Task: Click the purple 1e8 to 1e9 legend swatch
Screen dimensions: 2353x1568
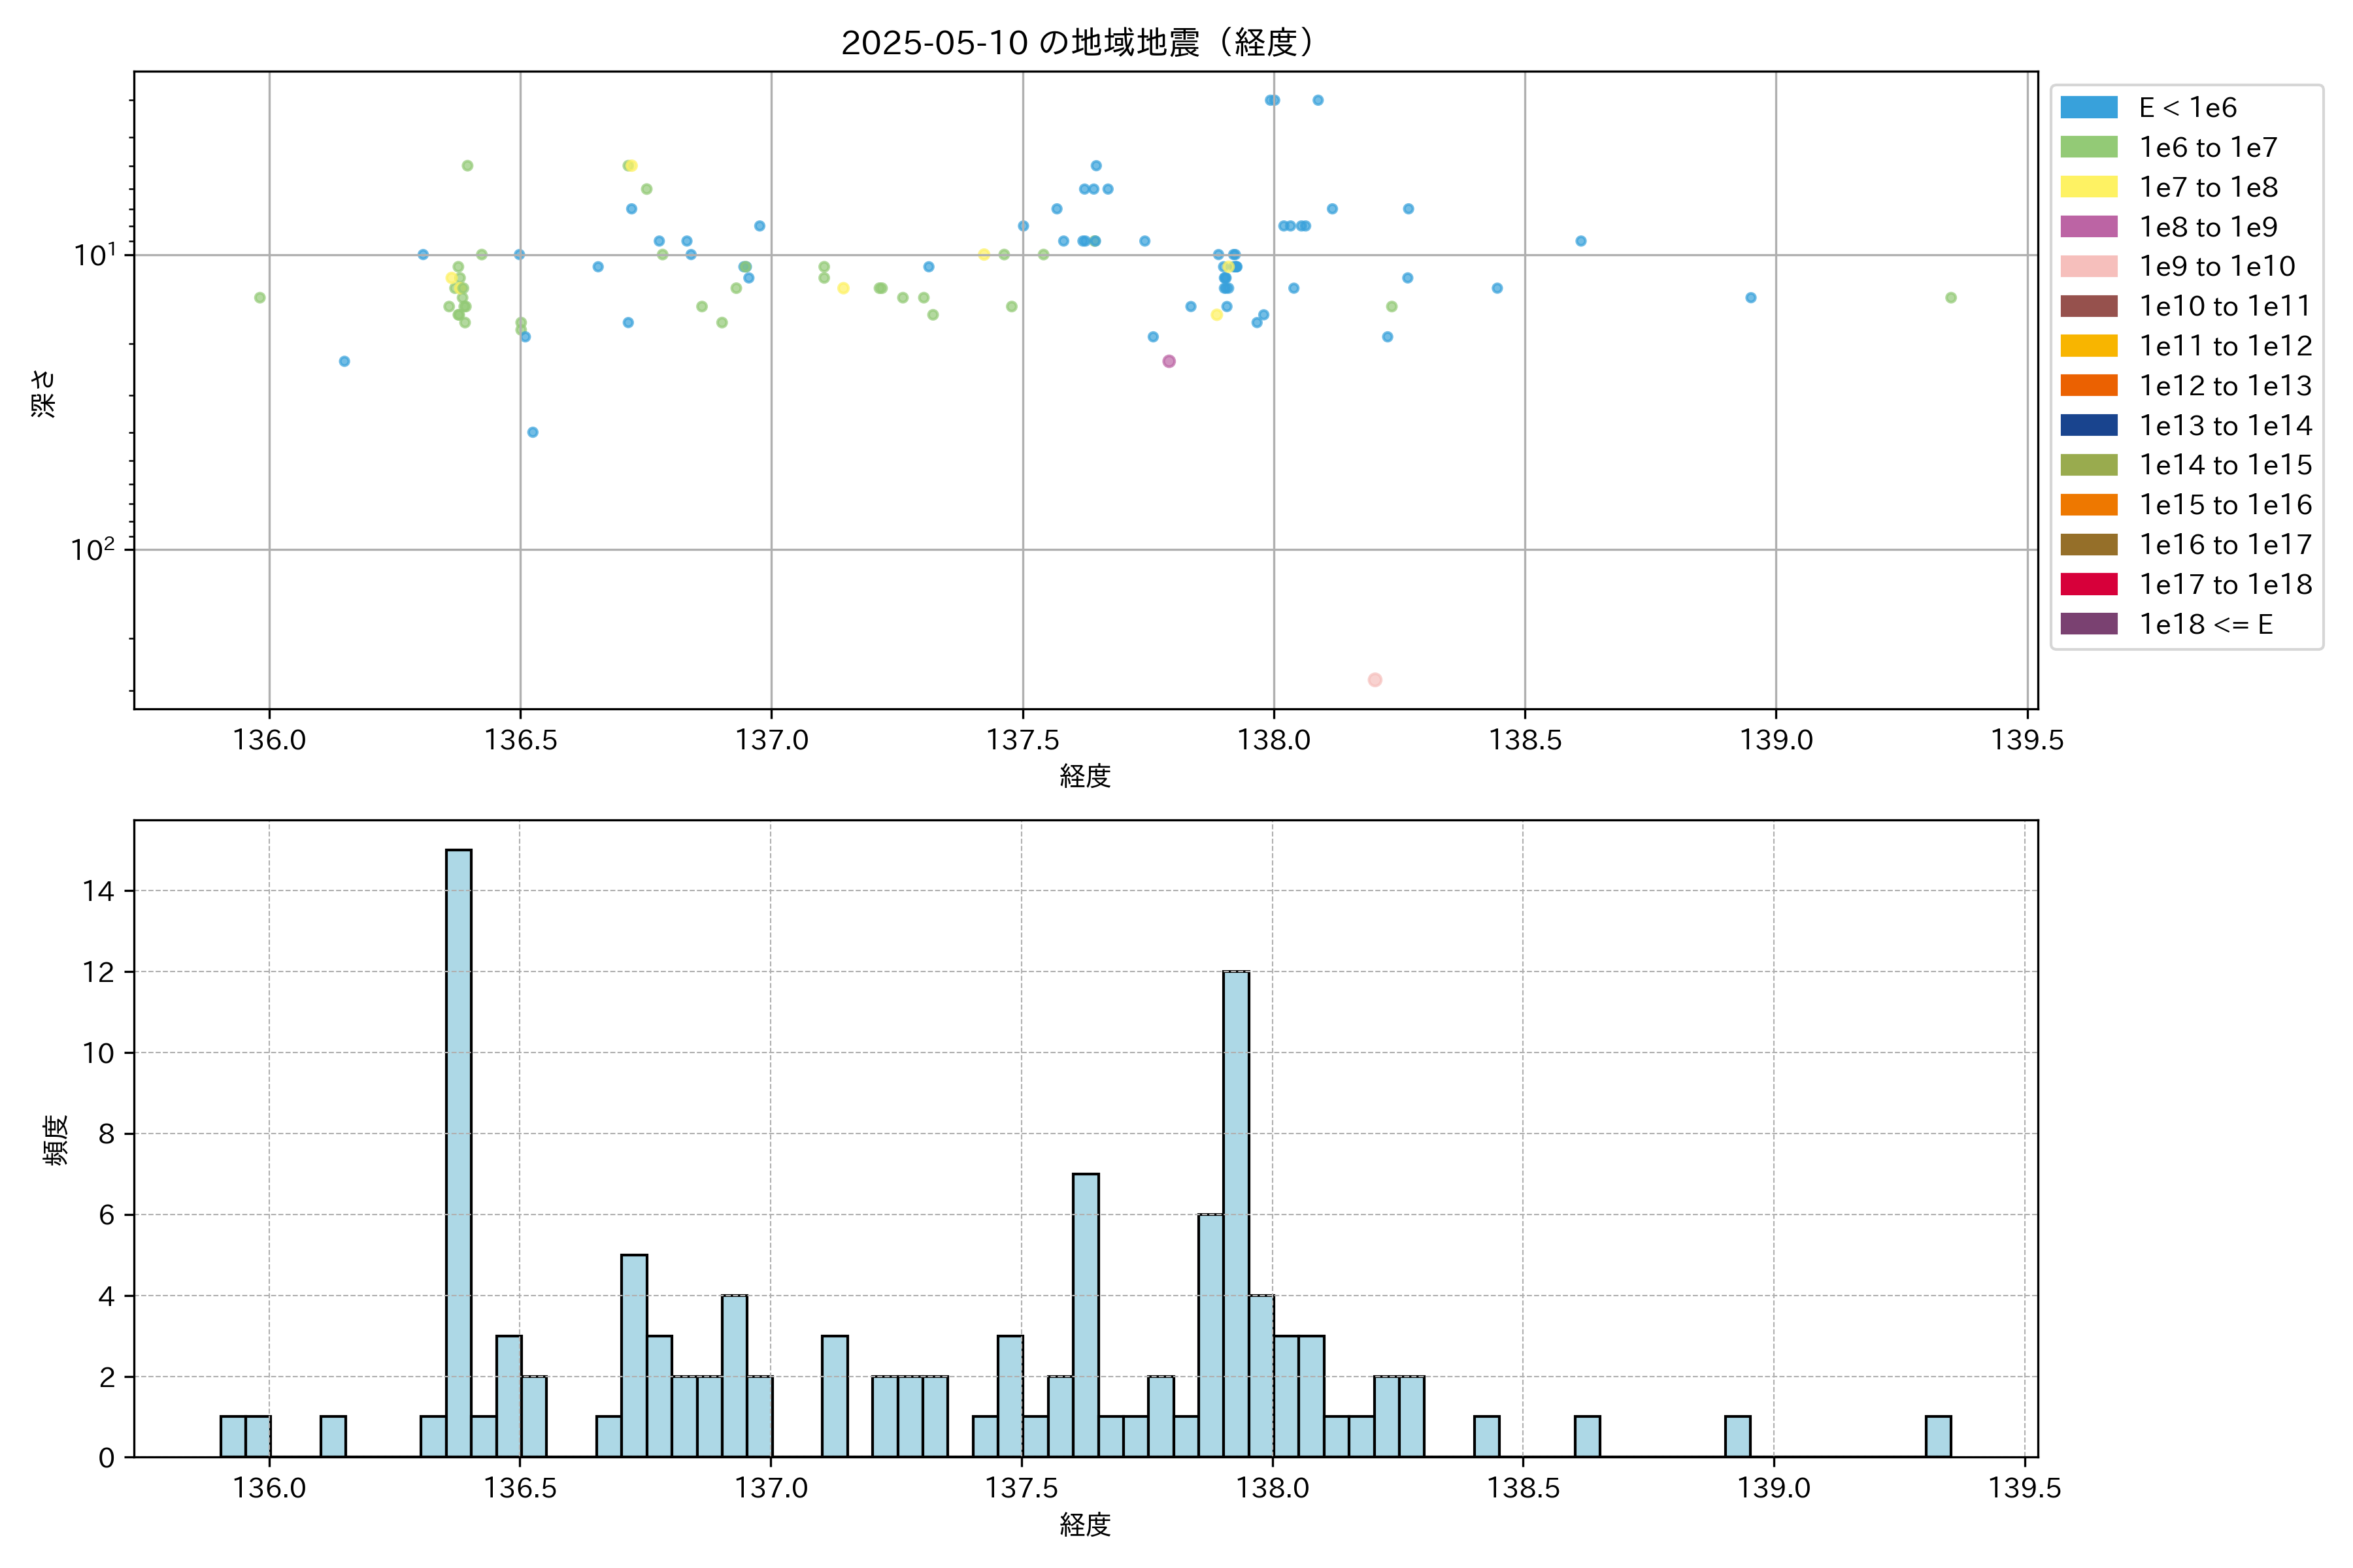Action: (2089, 227)
